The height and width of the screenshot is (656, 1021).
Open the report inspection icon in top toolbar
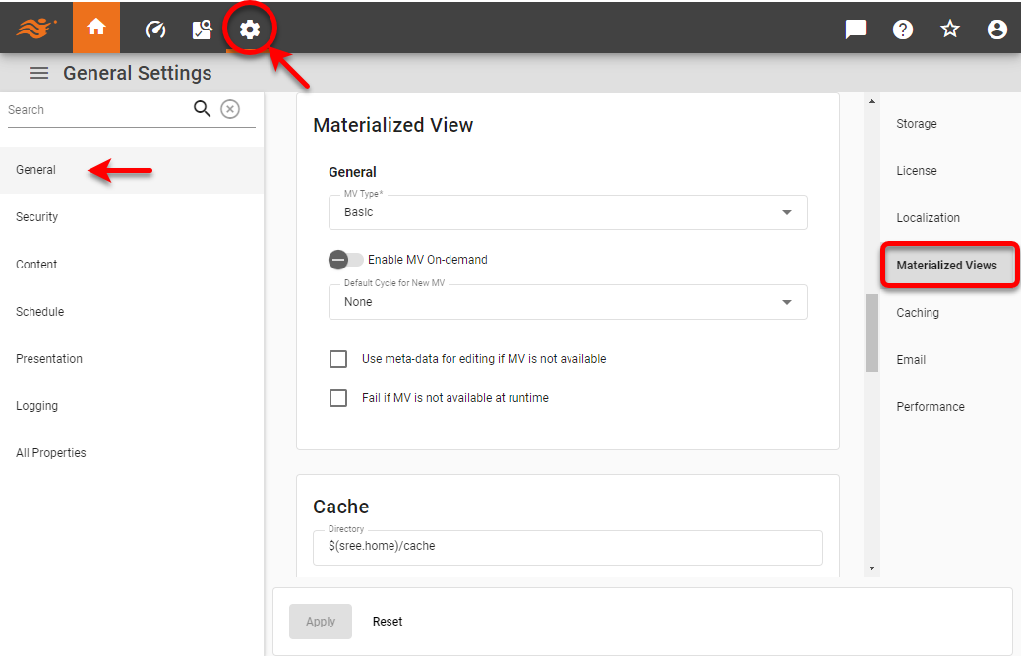pos(202,28)
